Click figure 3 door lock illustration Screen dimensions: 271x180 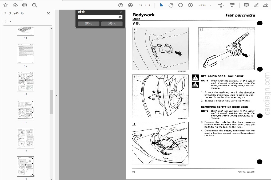[x=160, y=96]
